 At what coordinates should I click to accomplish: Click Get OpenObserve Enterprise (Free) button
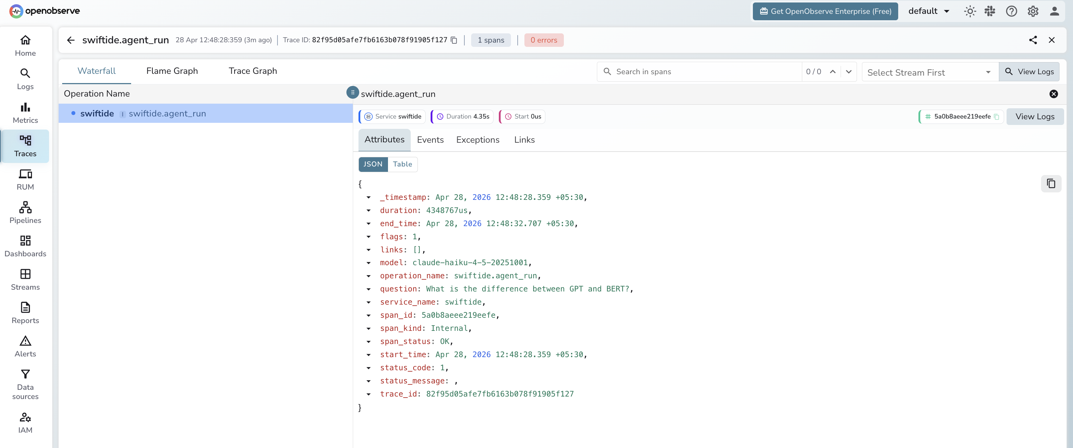[825, 11]
